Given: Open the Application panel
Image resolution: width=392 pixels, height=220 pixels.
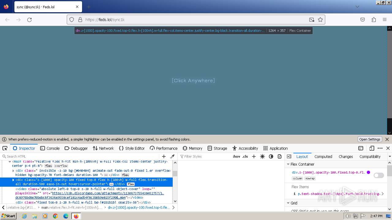Looking at the screenshot, I should 275,148.
